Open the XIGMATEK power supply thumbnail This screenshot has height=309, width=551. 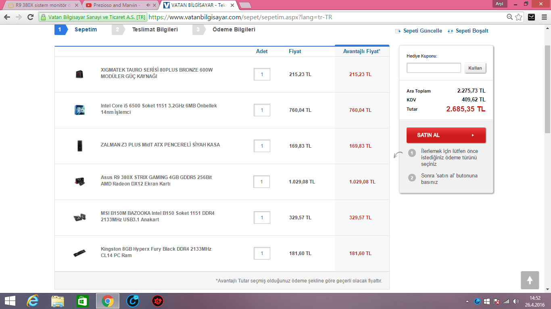79,74
